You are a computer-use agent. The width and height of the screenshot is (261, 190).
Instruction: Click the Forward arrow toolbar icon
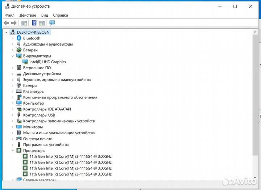(14, 23)
